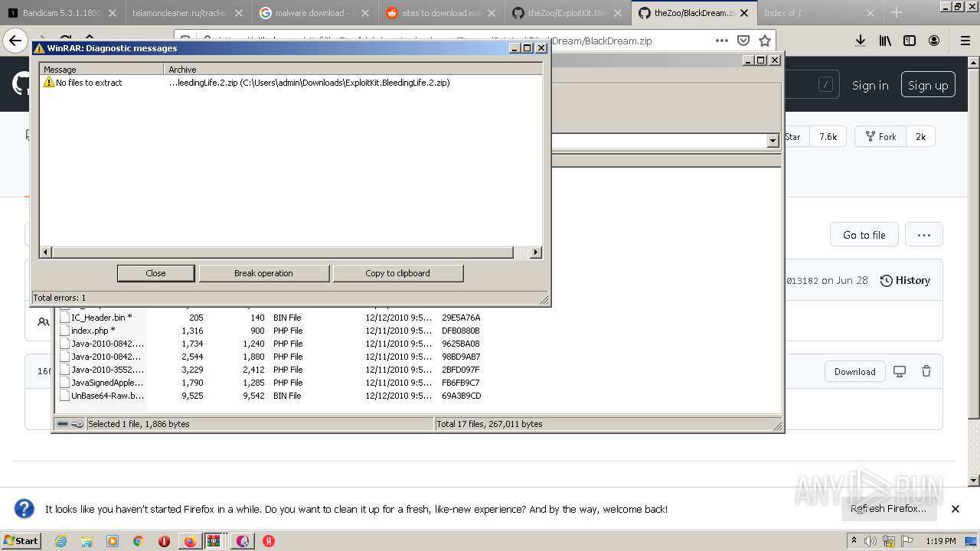980x551 pixels.
Task: Open Firefox downloads arrow
Action: click(861, 41)
